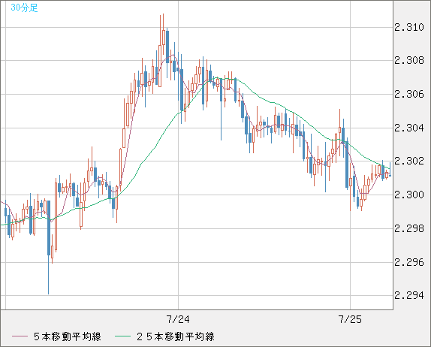Click the 25本移動平均線 legend label
The image size is (431, 347).
[x=176, y=336]
